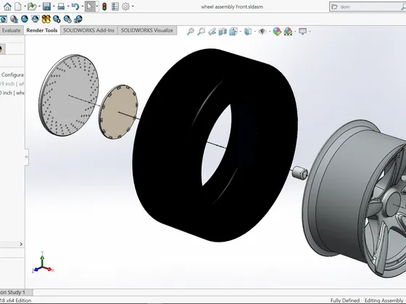
Task: Open the SOLIDWORKS Visualize tab
Action: (147, 30)
